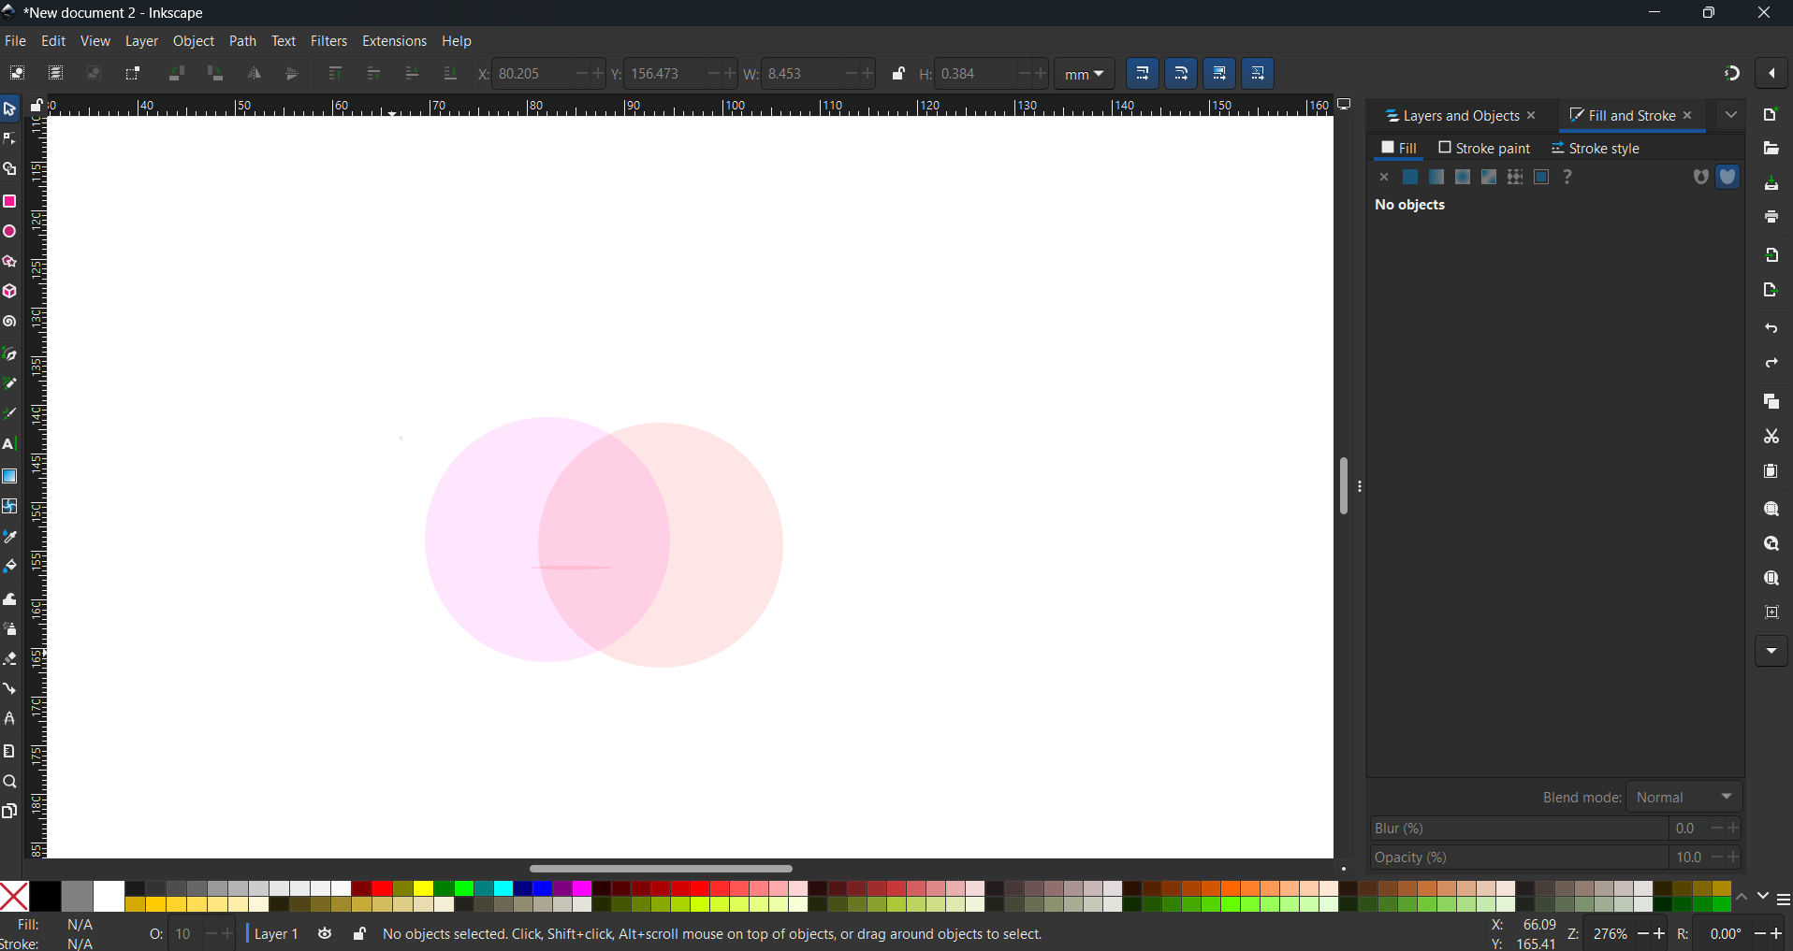Toggle the ruler guide lock icon
This screenshot has height=951, width=1793.
(36, 106)
